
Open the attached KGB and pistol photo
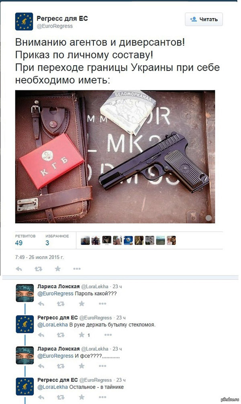point(115,156)
